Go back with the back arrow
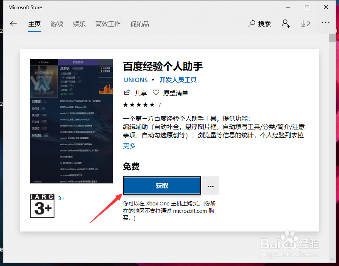 coord(13,24)
